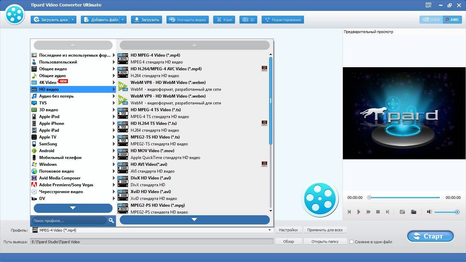Open the Улучшить видео tool
Viewport: 466px width, 262px height.
point(188,20)
